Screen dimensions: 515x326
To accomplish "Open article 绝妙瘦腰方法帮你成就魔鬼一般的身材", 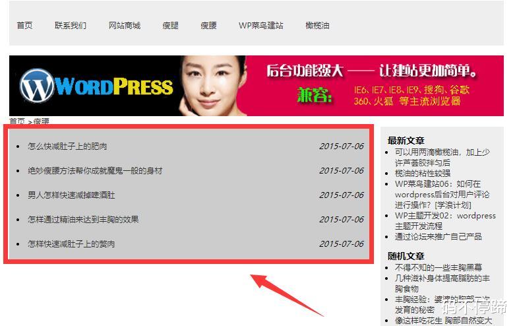I will coord(95,171).
